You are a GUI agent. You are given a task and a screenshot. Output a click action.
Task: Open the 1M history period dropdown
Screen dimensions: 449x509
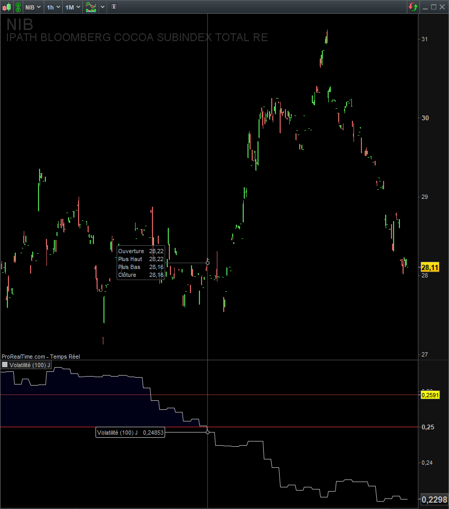pyautogui.click(x=73, y=7)
